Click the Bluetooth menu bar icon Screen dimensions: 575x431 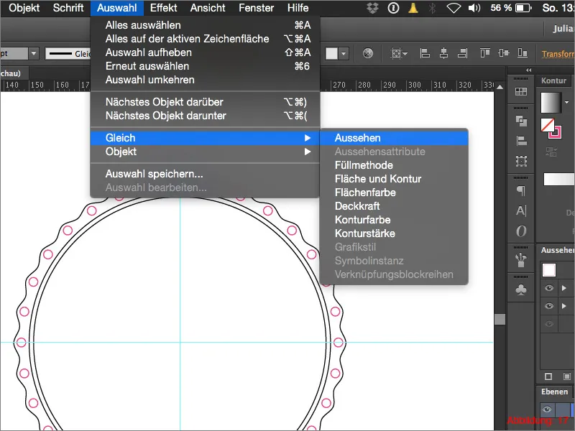[x=433, y=8]
